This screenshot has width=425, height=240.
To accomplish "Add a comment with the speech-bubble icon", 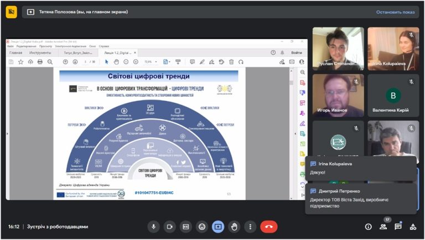I will [x=192, y=62].
